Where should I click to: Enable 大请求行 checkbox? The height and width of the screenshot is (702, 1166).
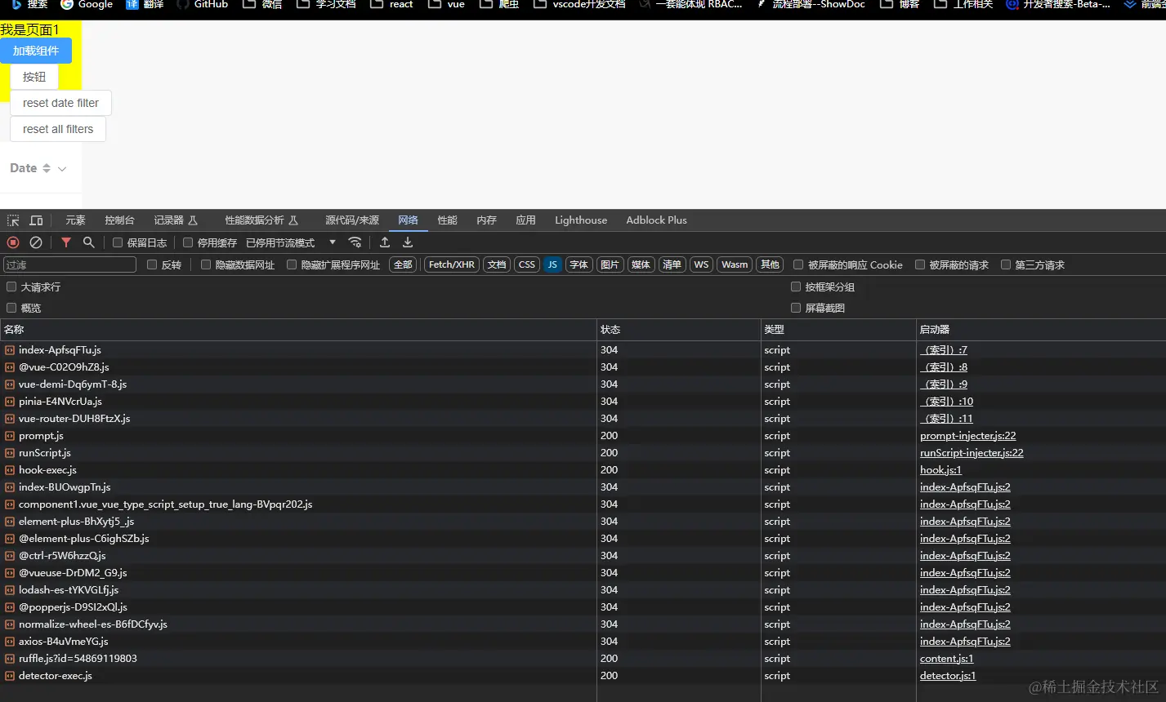11,287
